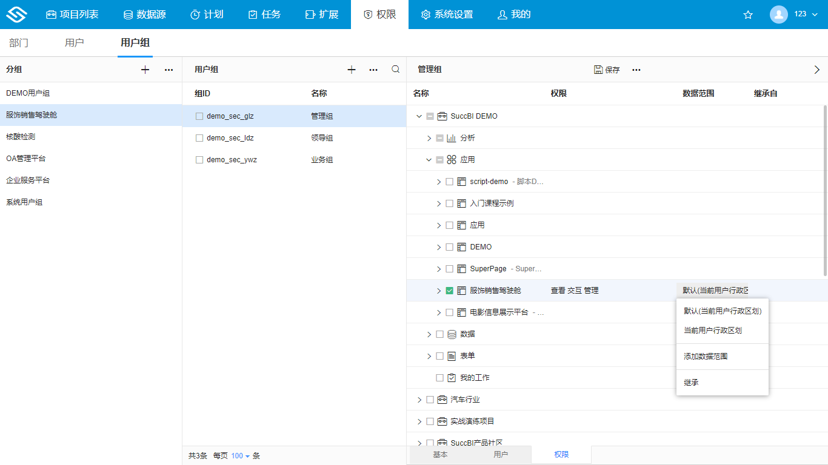This screenshot has width=828, height=465.
Task: Open more options (...) in 分组 panel
Action: click(x=169, y=69)
